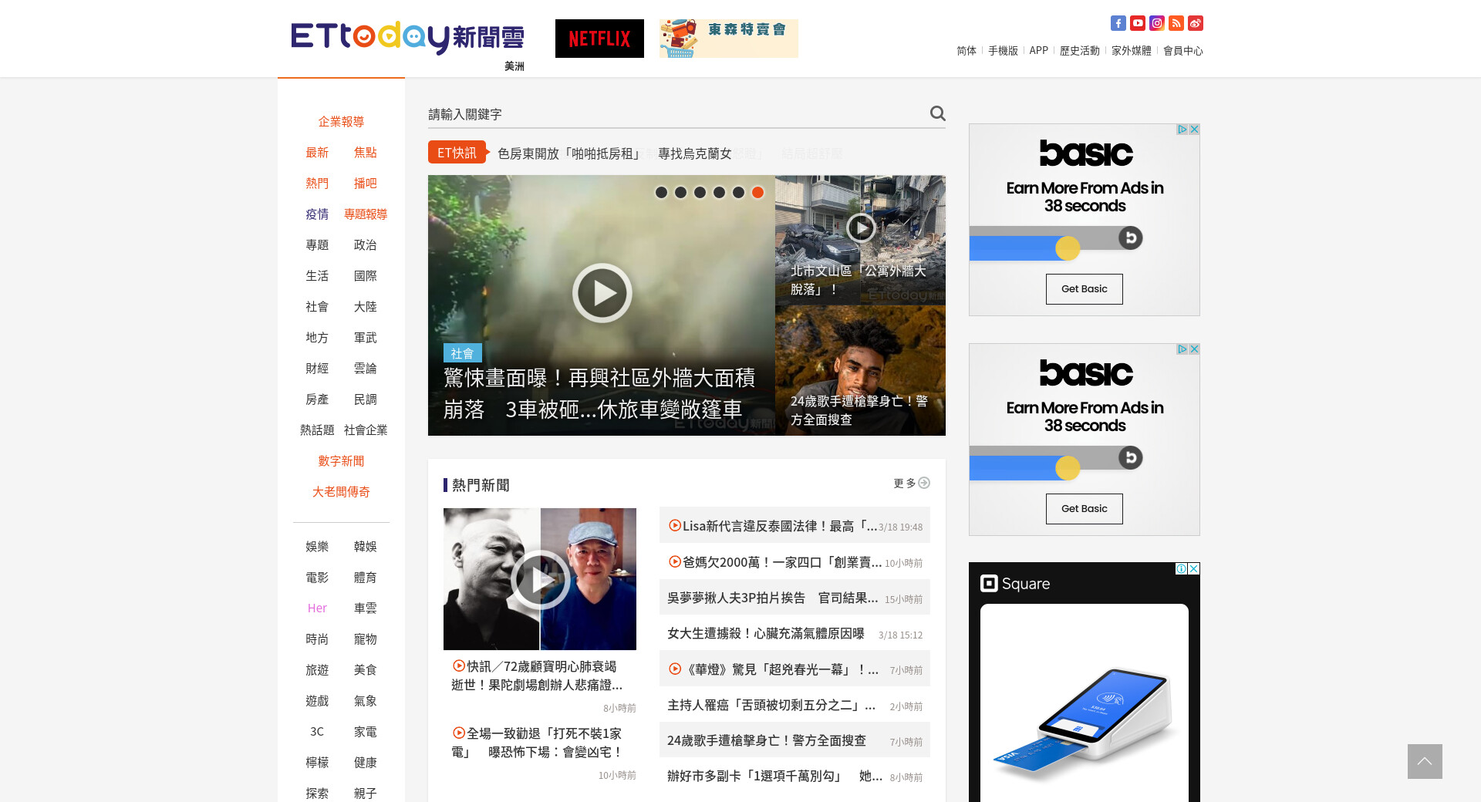
Task: Open 財經 category in sidebar
Action: pos(317,369)
